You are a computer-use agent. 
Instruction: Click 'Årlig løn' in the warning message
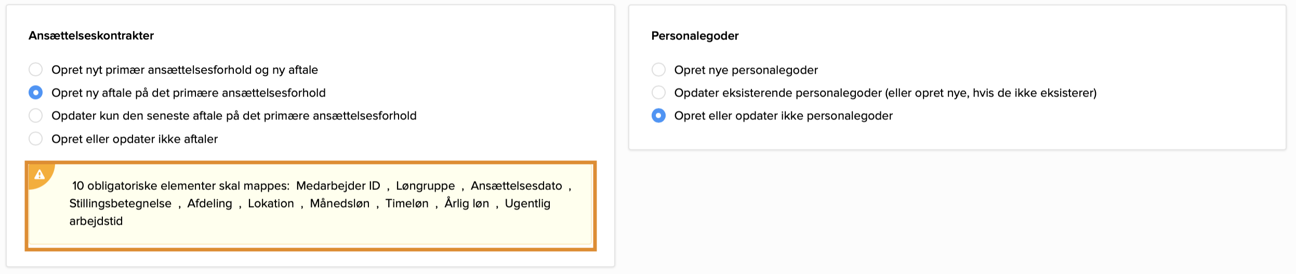coord(467,203)
